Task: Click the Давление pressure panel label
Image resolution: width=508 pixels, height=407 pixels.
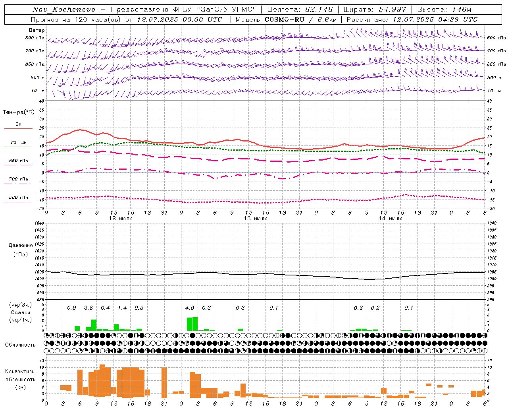Action: click(x=21, y=245)
